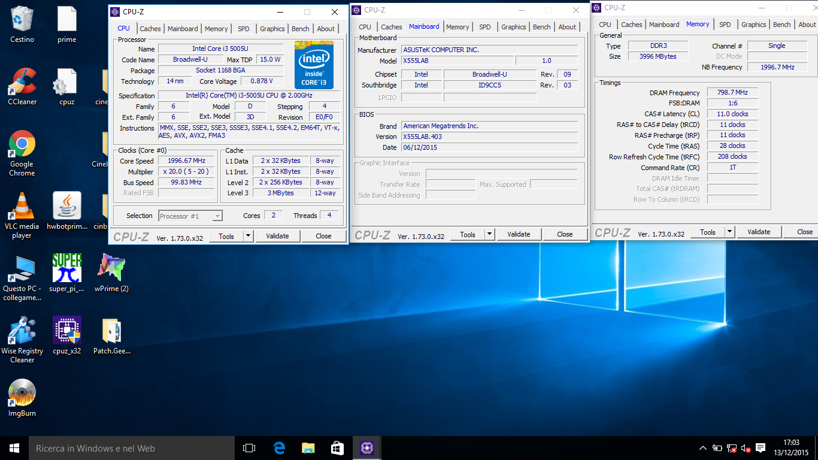Open Bench tab in left CPU-Z window
Screen dimensions: 818x460
click(301, 29)
